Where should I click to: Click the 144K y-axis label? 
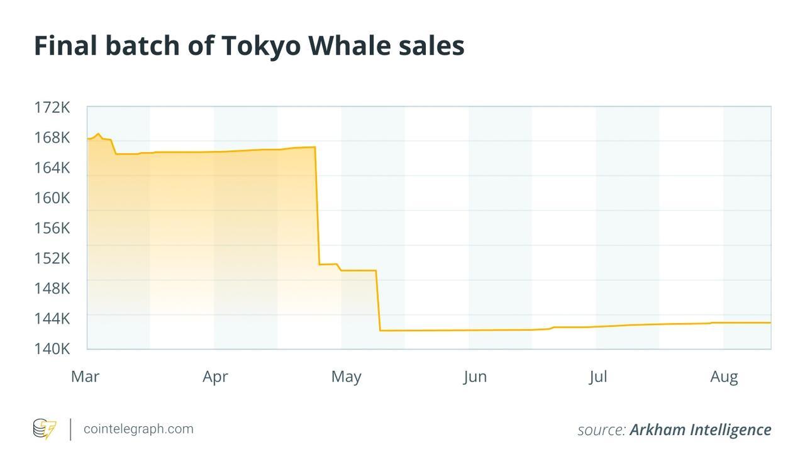point(52,319)
